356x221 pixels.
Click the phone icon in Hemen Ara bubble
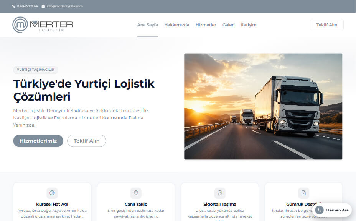pyautogui.click(x=319, y=210)
